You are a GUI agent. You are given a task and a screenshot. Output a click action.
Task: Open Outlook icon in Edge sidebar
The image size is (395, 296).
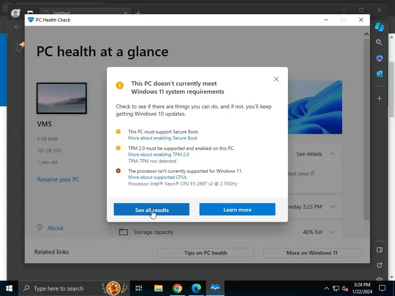coord(380,74)
